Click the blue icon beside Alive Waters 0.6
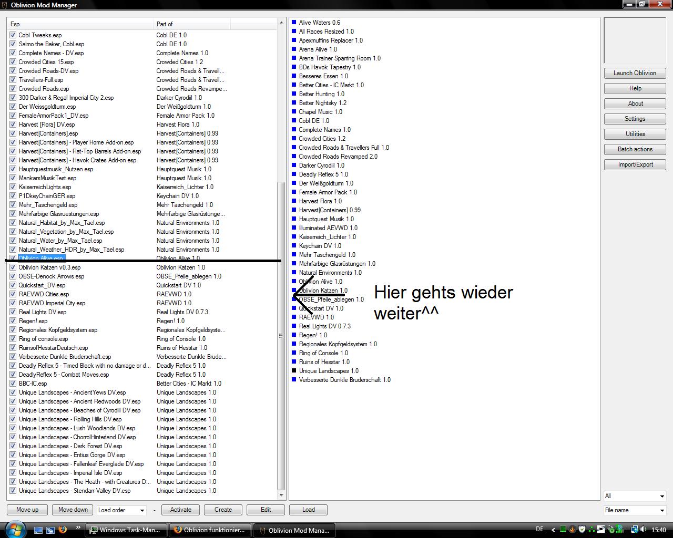Viewport: 673px width, 538px height. point(294,23)
